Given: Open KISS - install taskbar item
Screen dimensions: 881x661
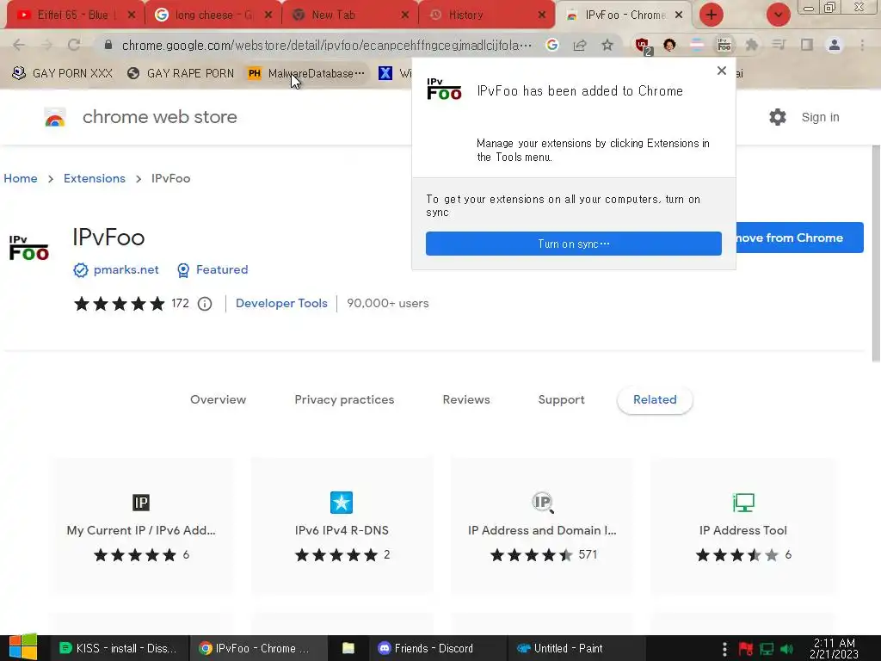Looking at the screenshot, I should [117, 648].
